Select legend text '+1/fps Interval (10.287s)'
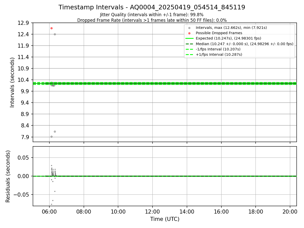This screenshot has height=228, width=304. (x=219, y=54)
